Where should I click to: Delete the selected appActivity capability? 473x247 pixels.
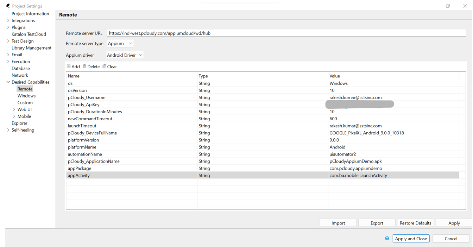pyautogui.click(x=91, y=66)
